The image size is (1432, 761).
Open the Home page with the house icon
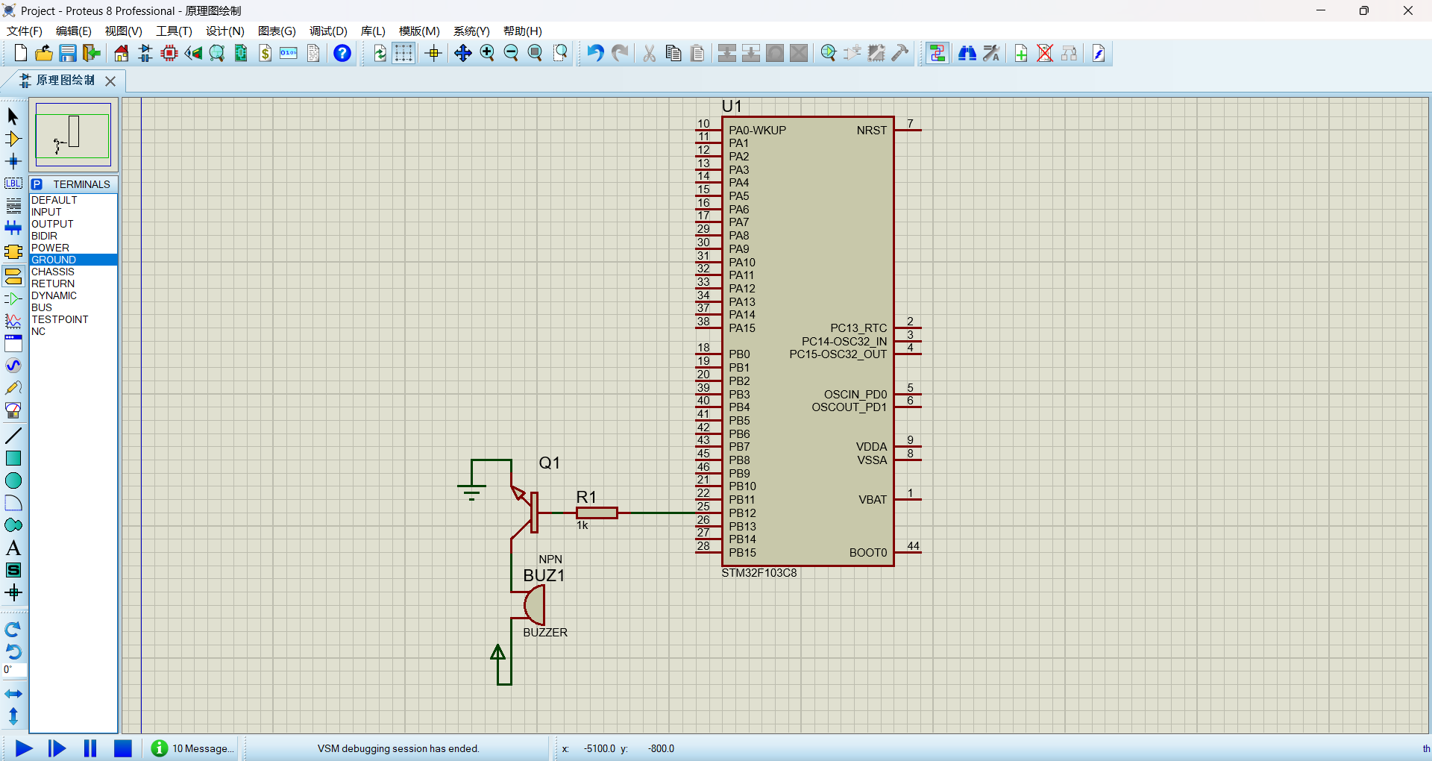click(122, 53)
